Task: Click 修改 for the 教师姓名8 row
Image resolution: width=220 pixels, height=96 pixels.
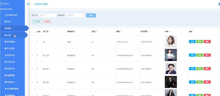Action: click(200, 55)
